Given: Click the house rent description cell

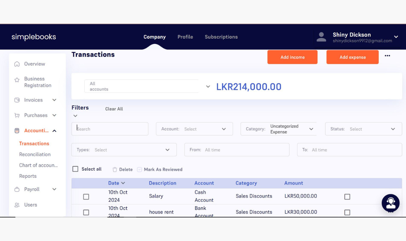Looking at the screenshot, I should pyautogui.click(x=161, y=212).
